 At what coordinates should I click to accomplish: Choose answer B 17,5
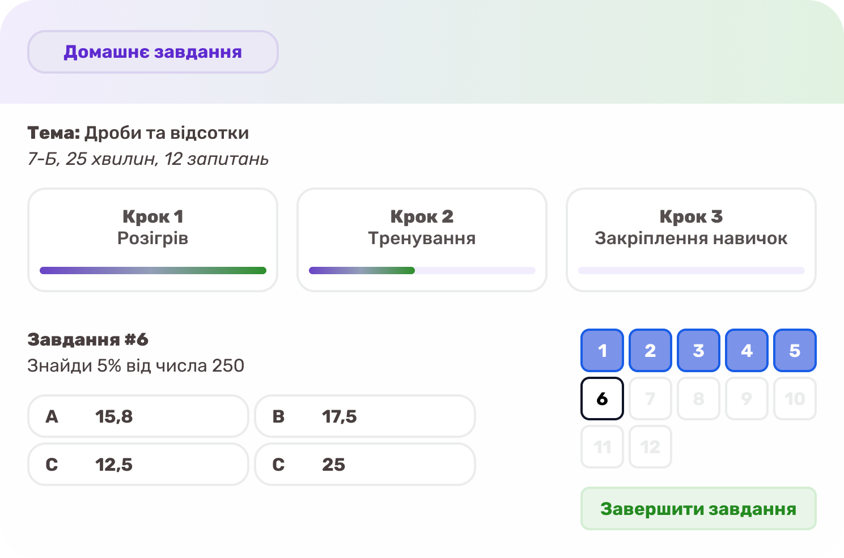tap(364, 416)
